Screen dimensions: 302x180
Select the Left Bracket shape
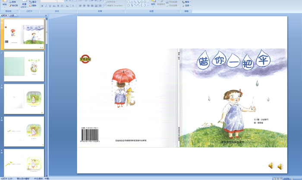(142, 5)
